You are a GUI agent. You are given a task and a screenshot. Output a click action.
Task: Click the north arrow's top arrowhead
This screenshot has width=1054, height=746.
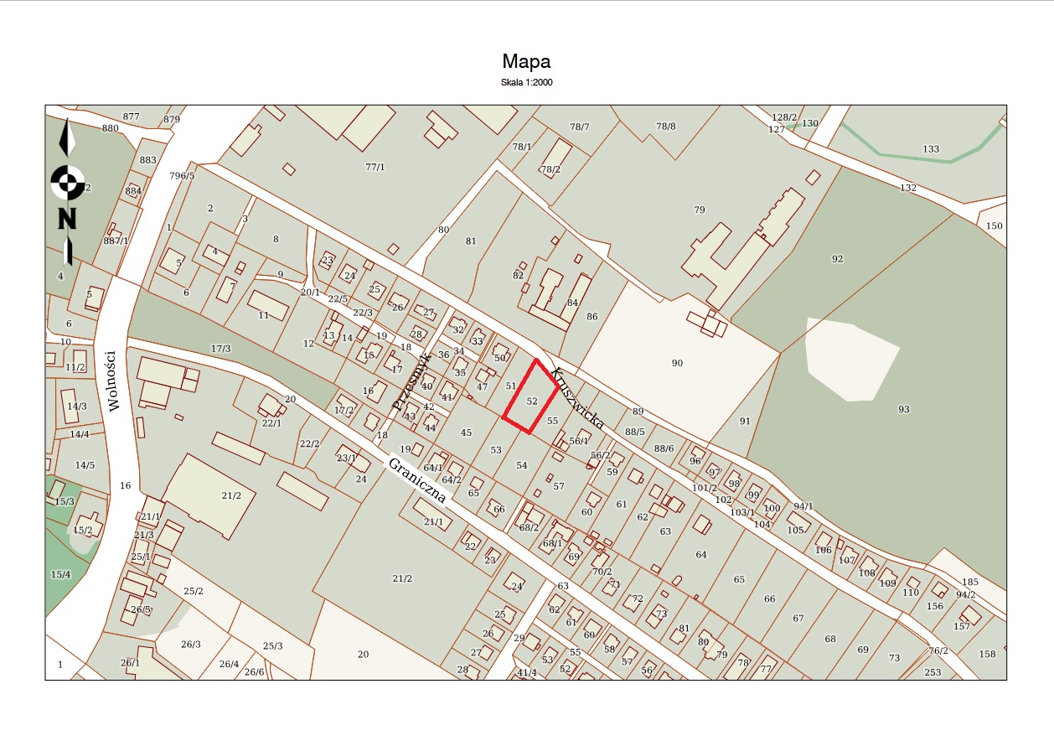67,137
